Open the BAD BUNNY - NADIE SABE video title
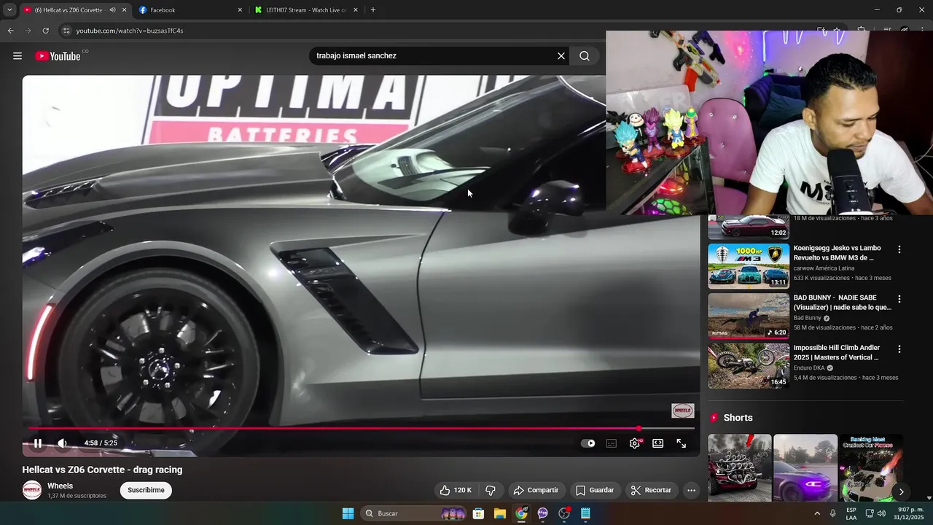Screen dimensions: 933x525 point(842,303)
